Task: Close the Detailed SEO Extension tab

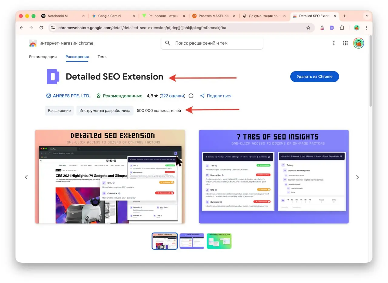Action: click(x=334, y=16)
